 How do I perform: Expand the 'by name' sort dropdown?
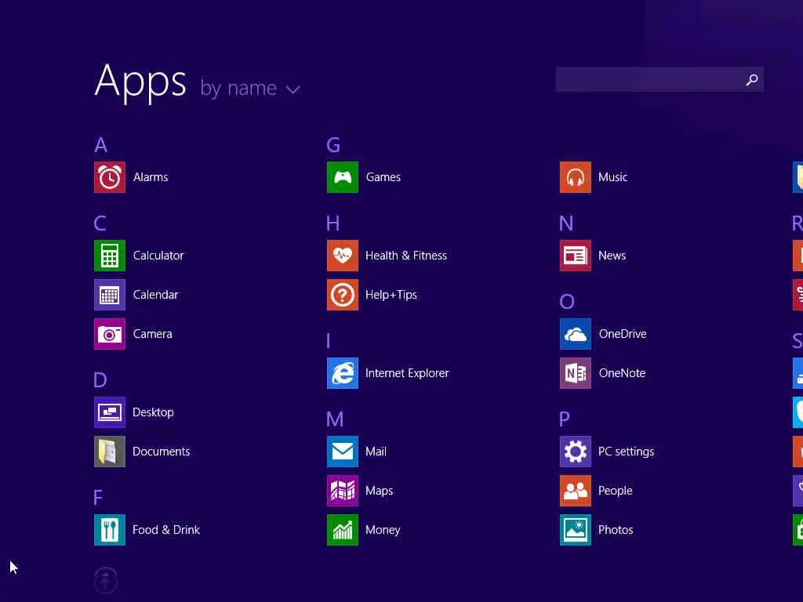(250, 89)
